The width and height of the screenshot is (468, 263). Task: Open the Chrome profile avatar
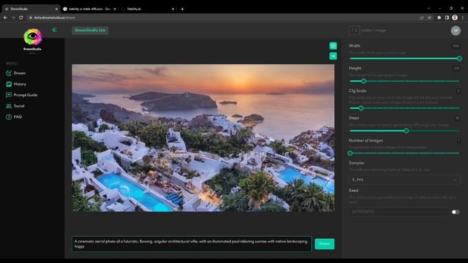click(455, 18)
